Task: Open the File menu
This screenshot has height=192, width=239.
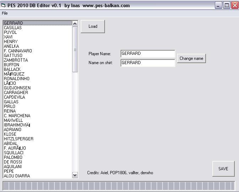Action: (5, 13)
